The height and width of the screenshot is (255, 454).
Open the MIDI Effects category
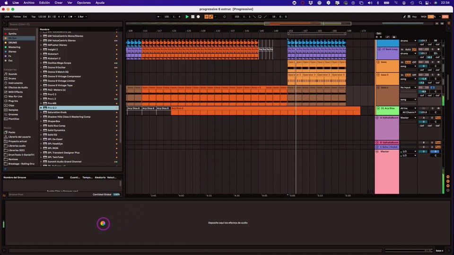click(x=15, y=92)
